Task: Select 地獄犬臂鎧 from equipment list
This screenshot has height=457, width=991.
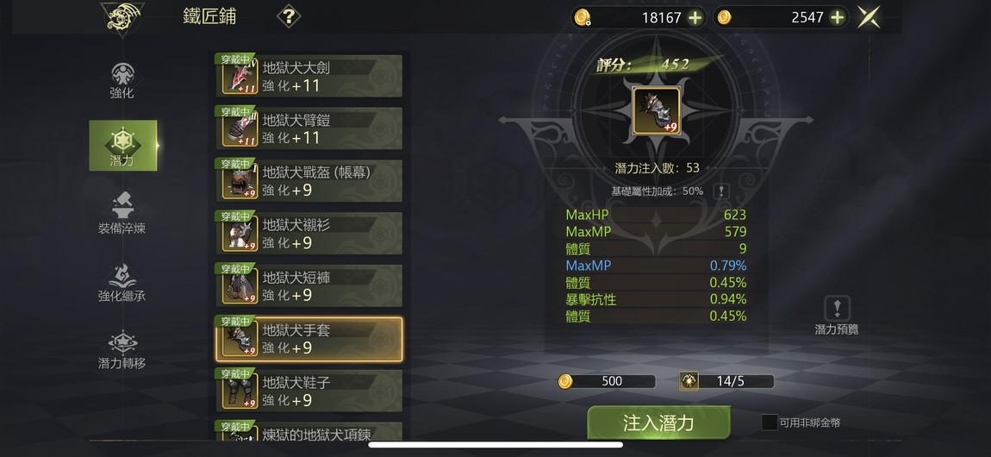Action: 309,128
